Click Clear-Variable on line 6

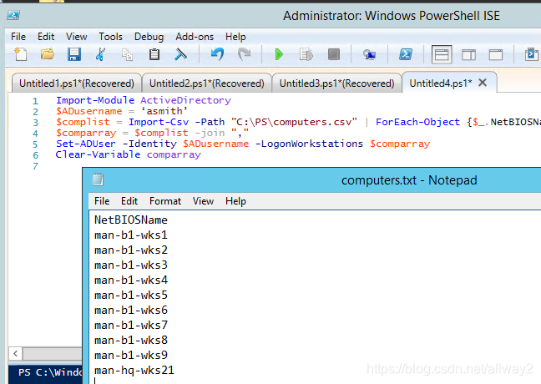click(x=98, y=154)
